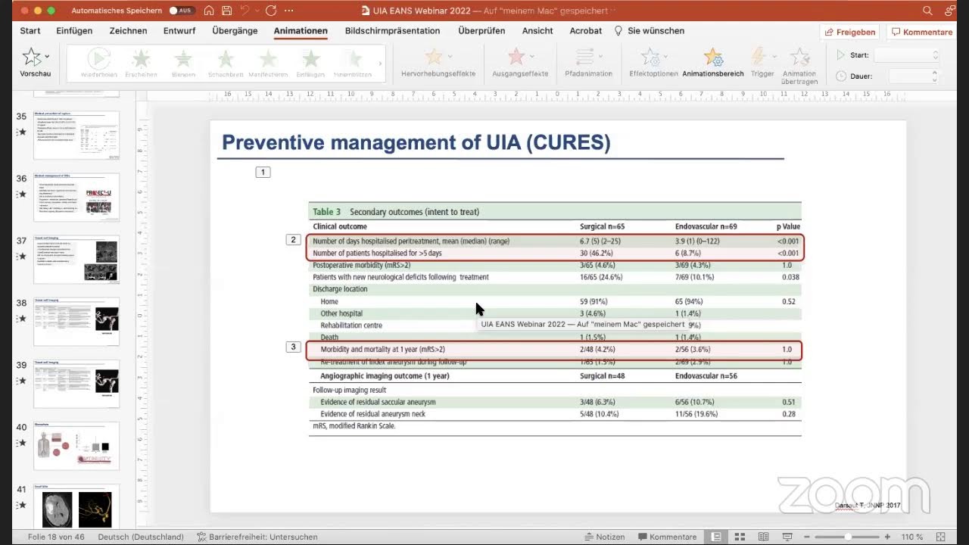This screenshot has width=969, height=545.
Task: Switch to reading view book icon
Action: tap(764, 537)
